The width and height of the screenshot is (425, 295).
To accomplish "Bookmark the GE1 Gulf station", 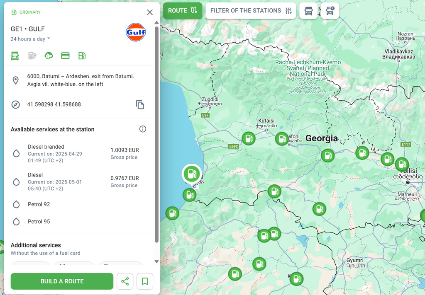I will tap(145, 281).
